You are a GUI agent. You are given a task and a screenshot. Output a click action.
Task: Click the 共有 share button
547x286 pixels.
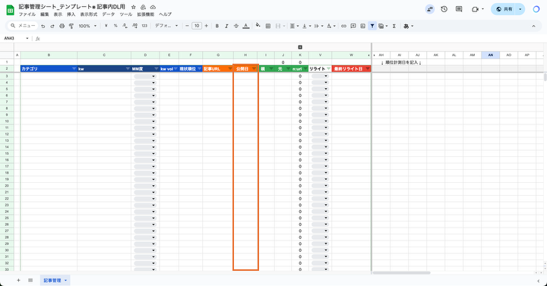tap(504, 9)
